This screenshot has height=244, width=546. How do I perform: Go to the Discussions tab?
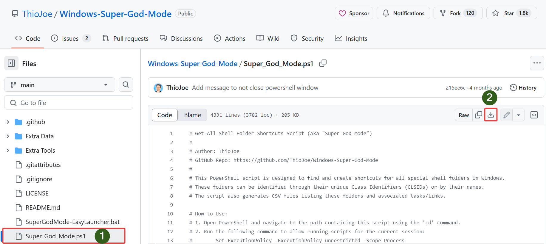click(x=181, y=38)
